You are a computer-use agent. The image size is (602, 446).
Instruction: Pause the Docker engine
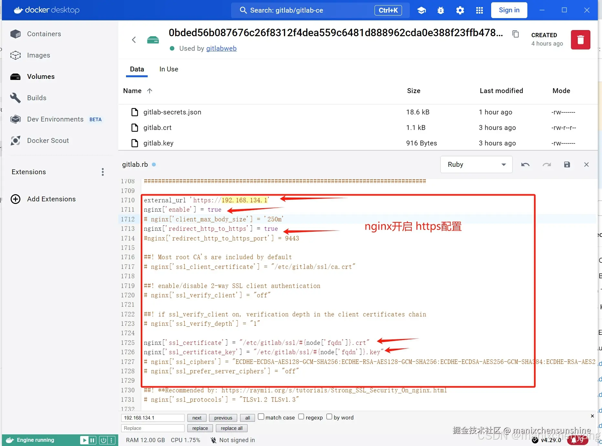point(92,440)
